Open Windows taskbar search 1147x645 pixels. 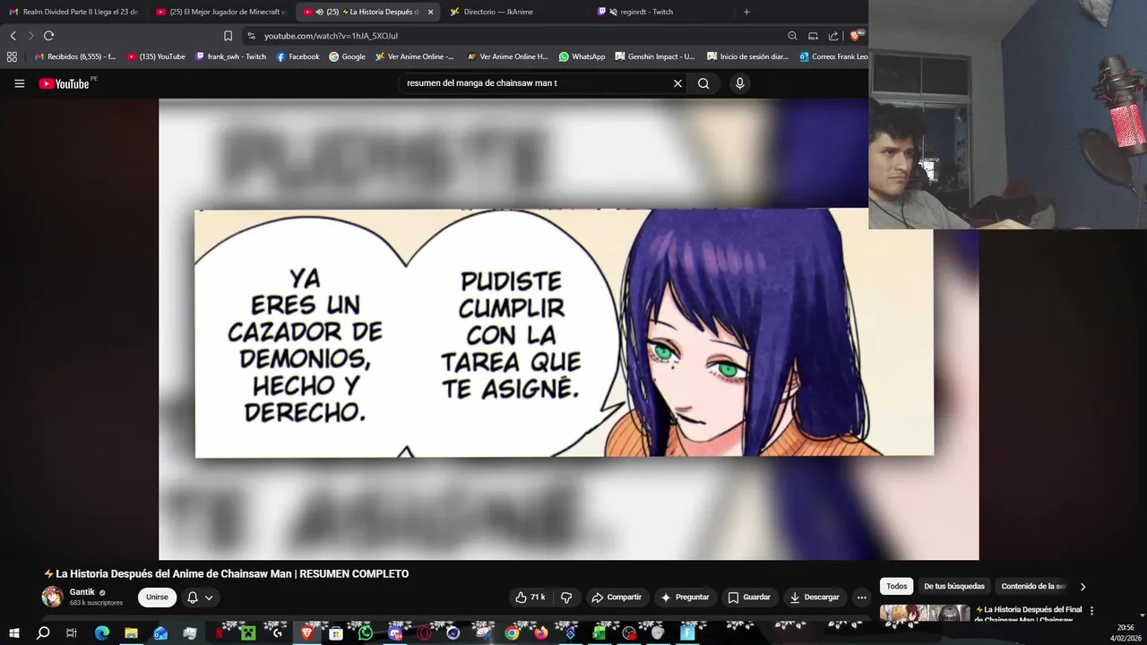pos(43,633)
